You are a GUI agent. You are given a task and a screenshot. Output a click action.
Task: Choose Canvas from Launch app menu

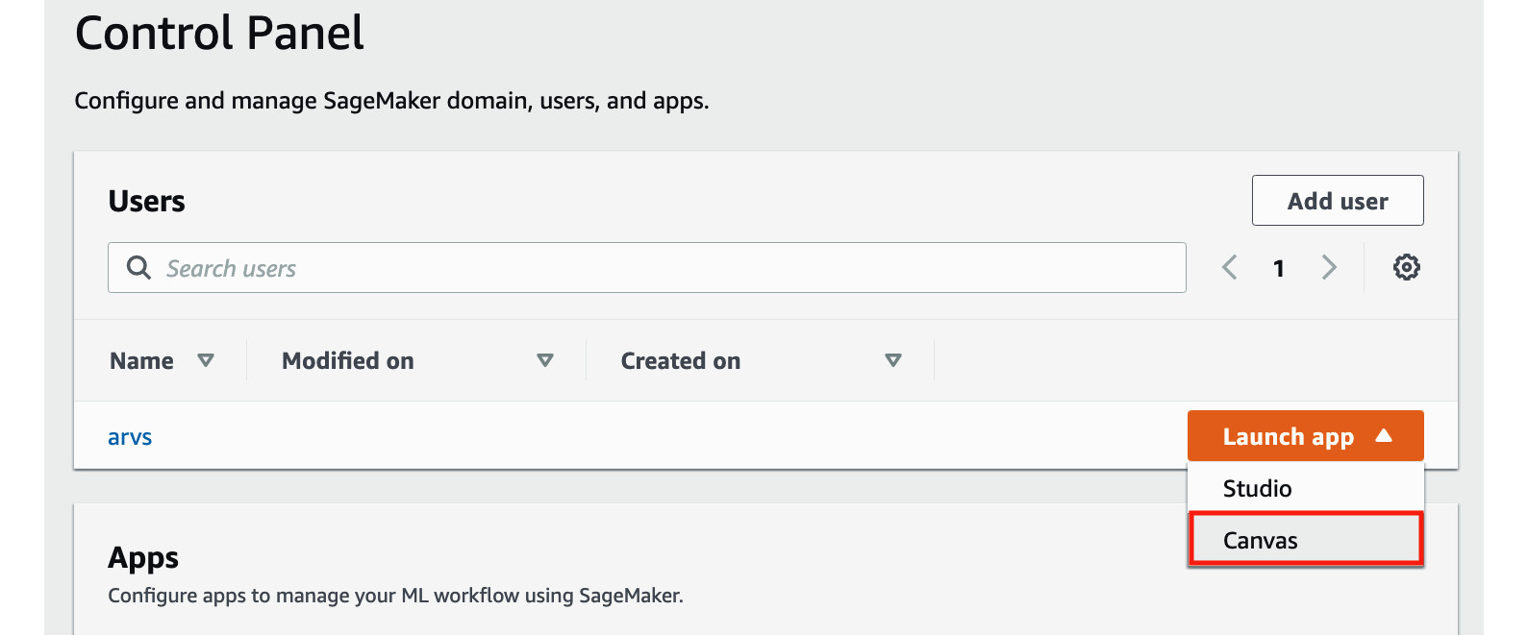click(x=1305, y=540)
